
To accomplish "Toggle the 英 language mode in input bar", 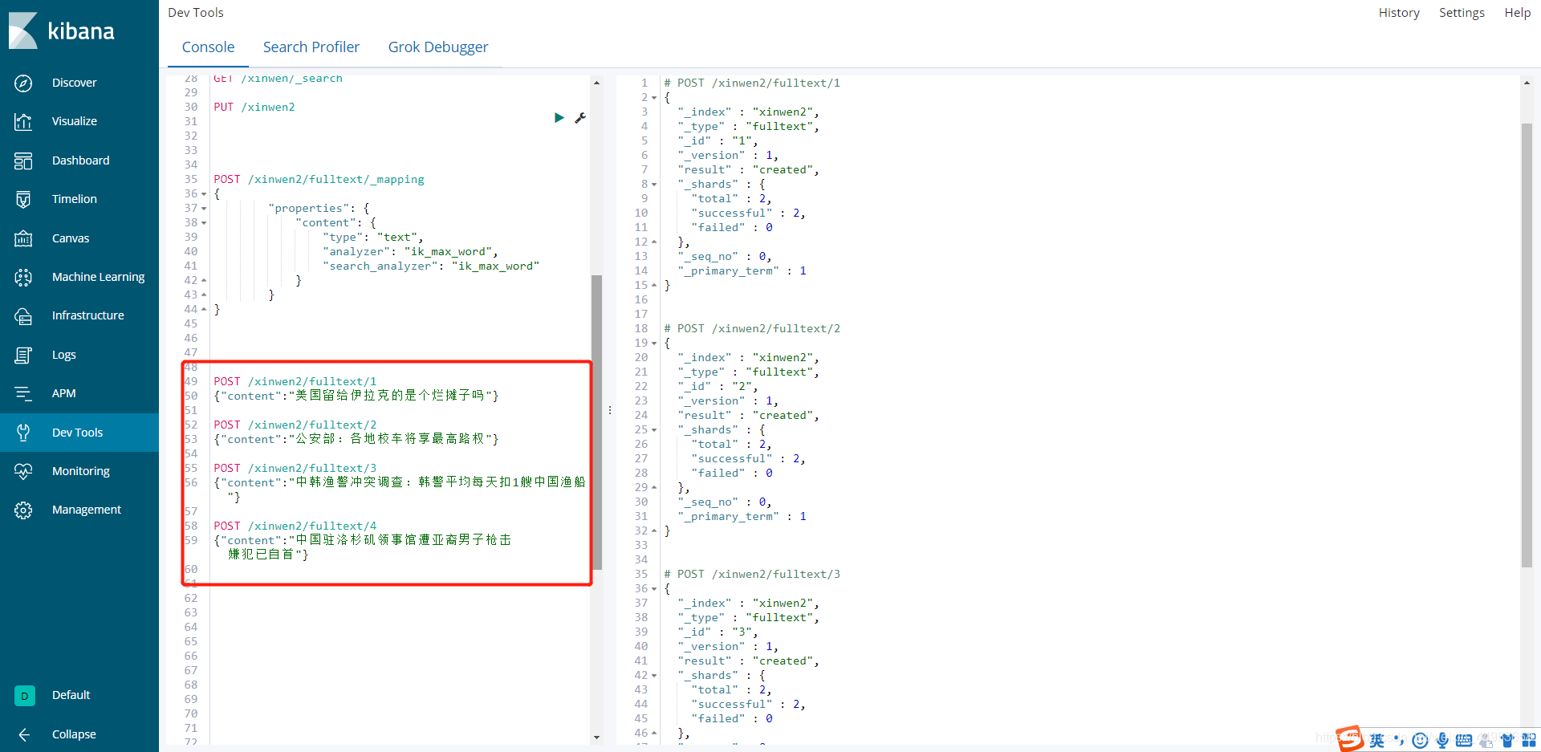I will [x=1377, y=740].
